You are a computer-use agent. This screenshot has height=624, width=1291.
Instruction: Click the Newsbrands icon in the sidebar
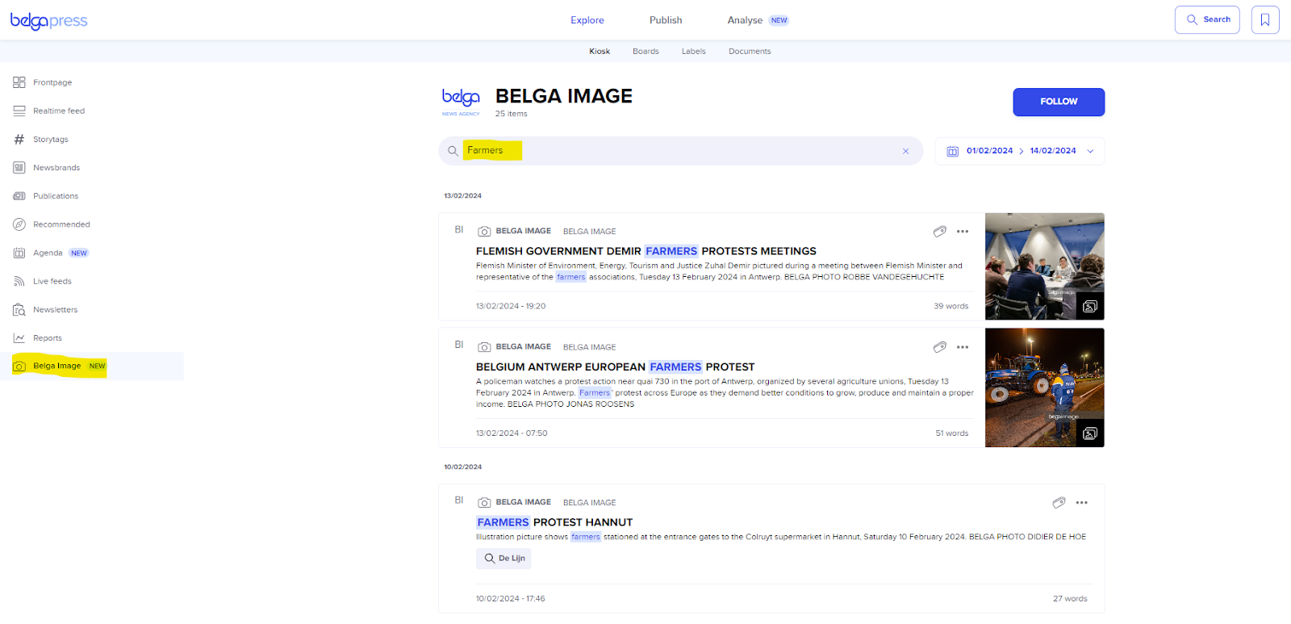pyautogui.click(x=19, y=168)
